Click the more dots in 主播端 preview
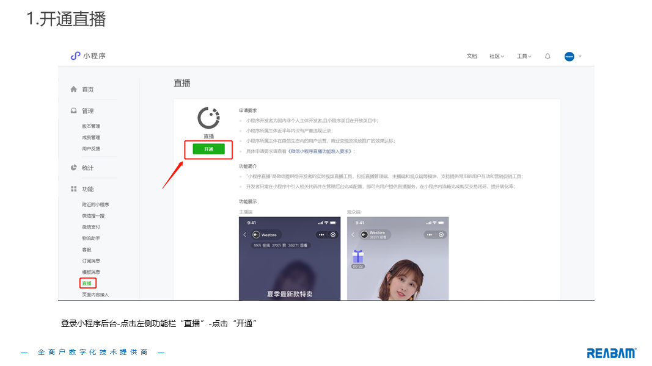 click(x=321, y=235)
